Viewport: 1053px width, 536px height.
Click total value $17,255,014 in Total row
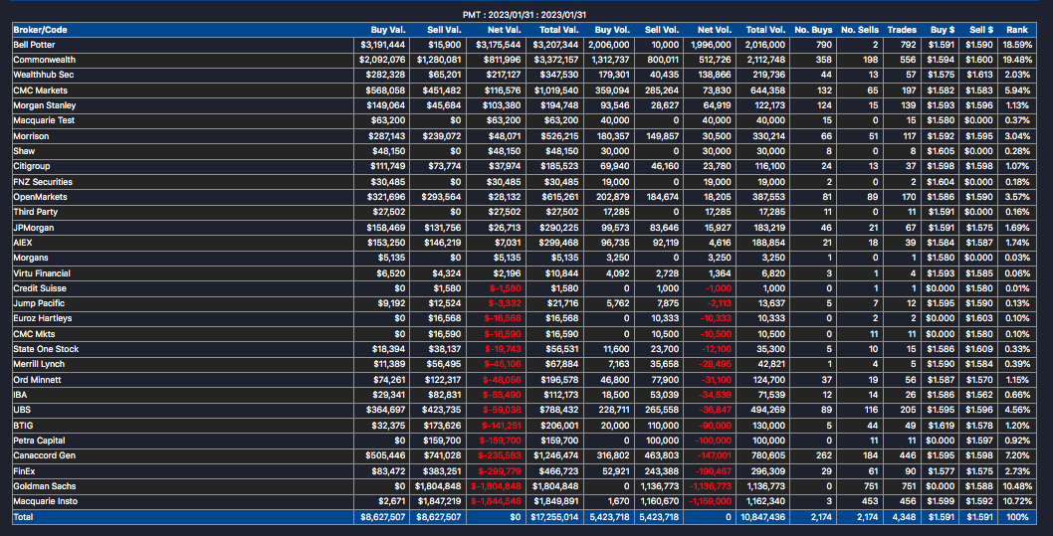pyautogui.click(x=555, y=517)
